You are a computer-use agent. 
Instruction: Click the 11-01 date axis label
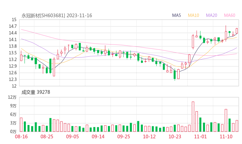point(200,136)
